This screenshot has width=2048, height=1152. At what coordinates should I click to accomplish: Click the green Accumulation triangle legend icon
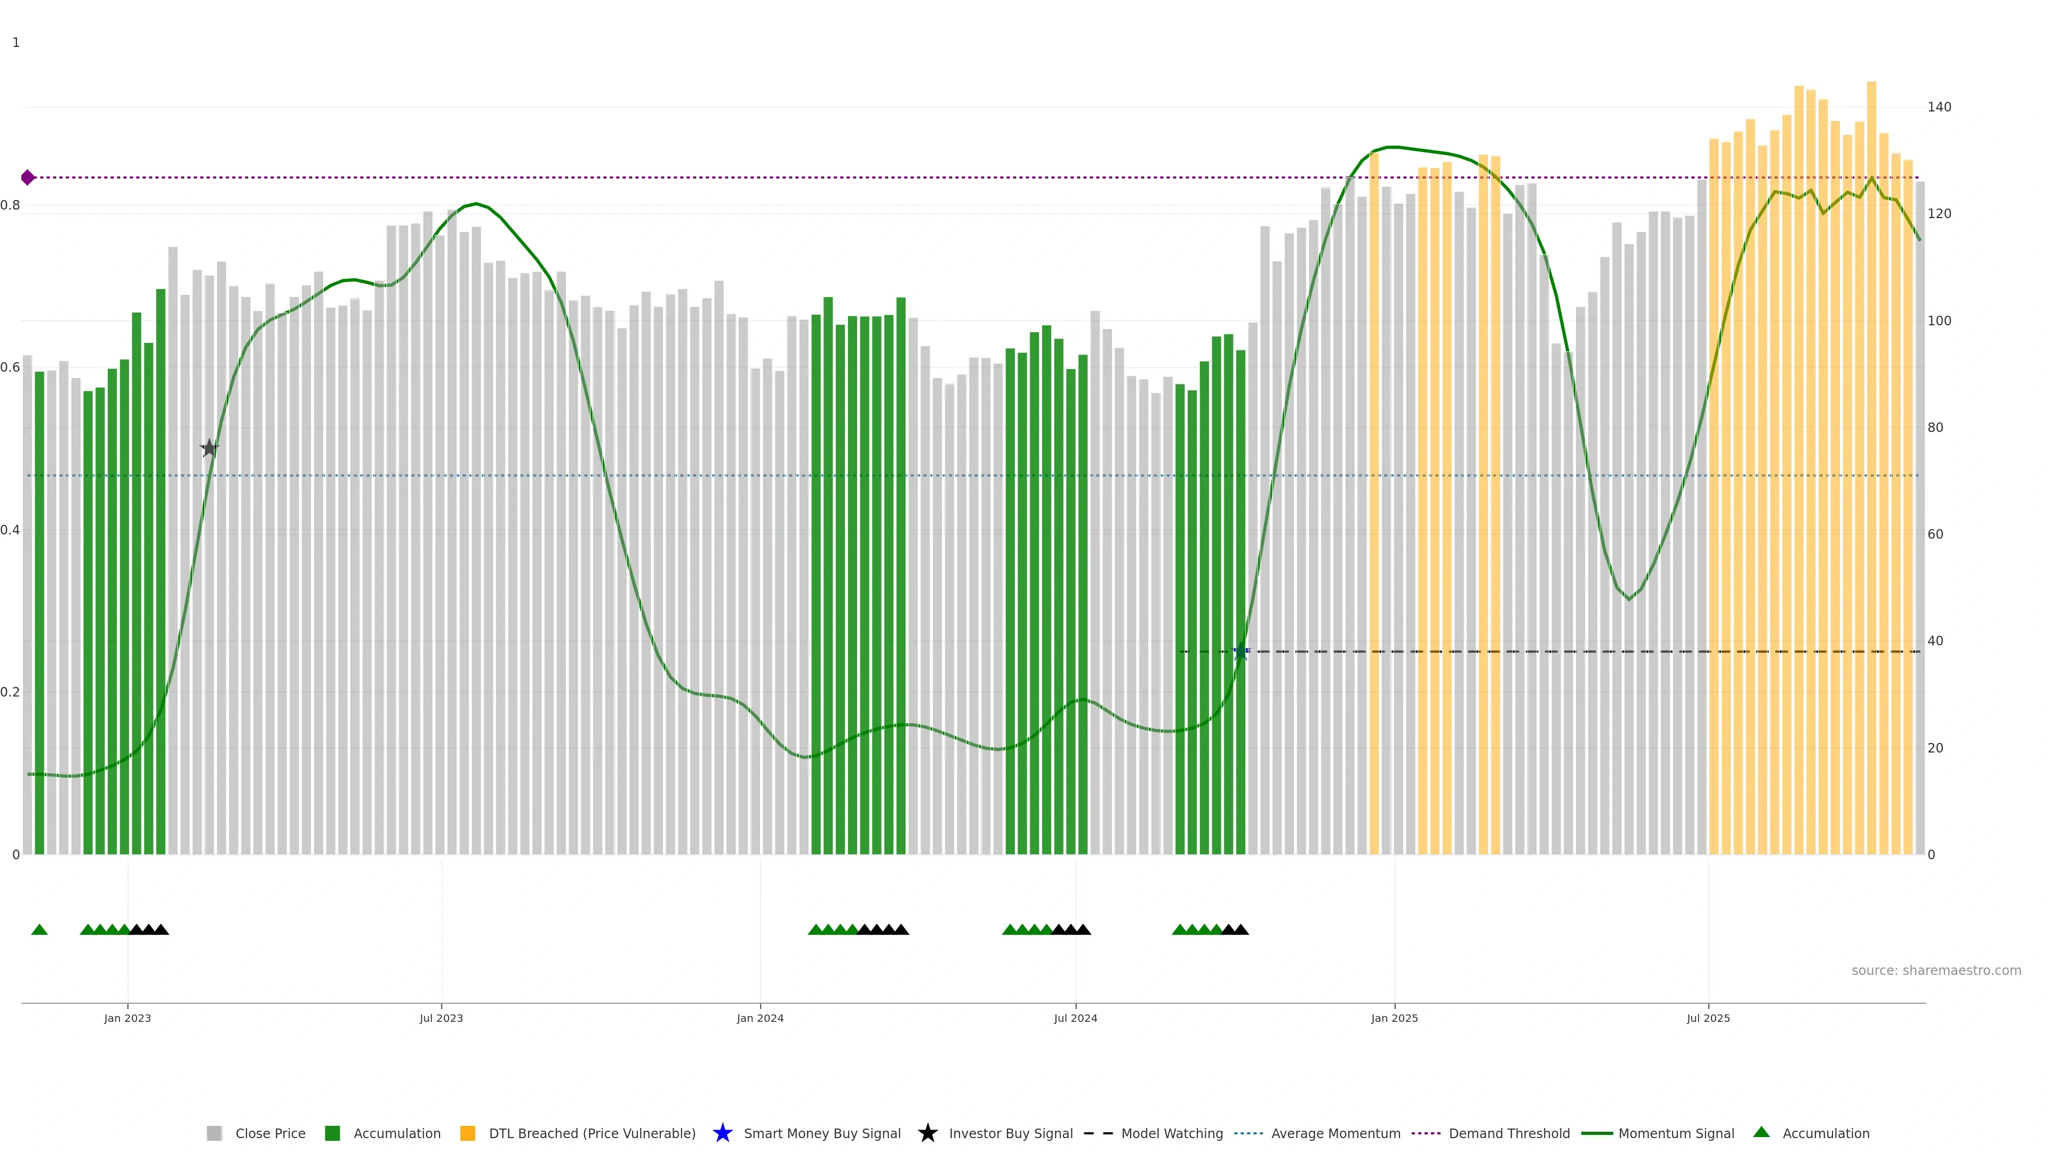click(x=1761, y=1132)
